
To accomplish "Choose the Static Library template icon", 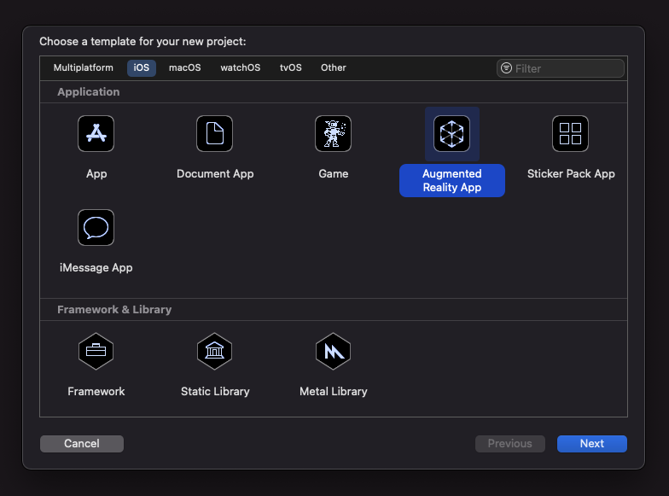I will [214, 351].
